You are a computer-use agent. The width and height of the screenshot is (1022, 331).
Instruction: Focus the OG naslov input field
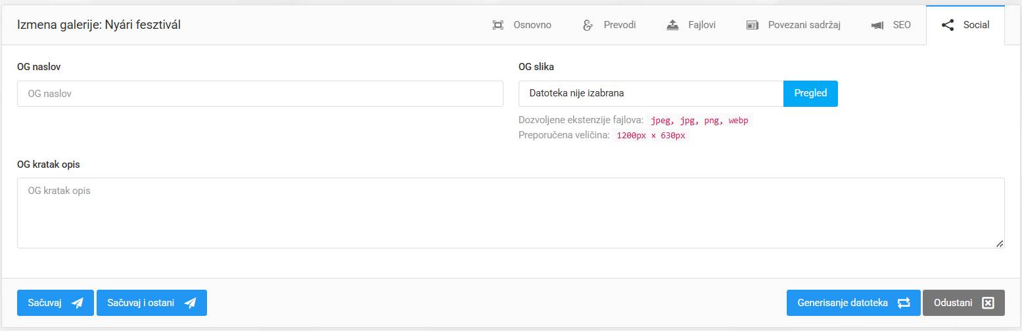260,94
